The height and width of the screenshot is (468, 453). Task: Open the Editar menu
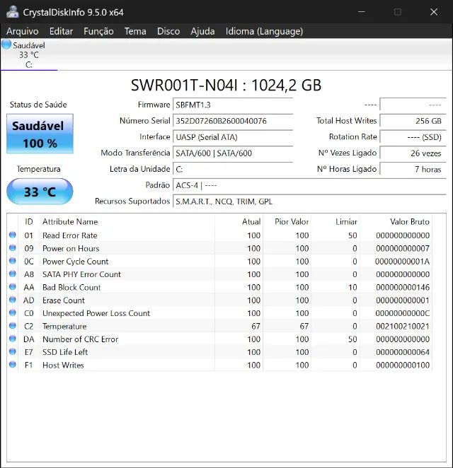tap(62, 31)
